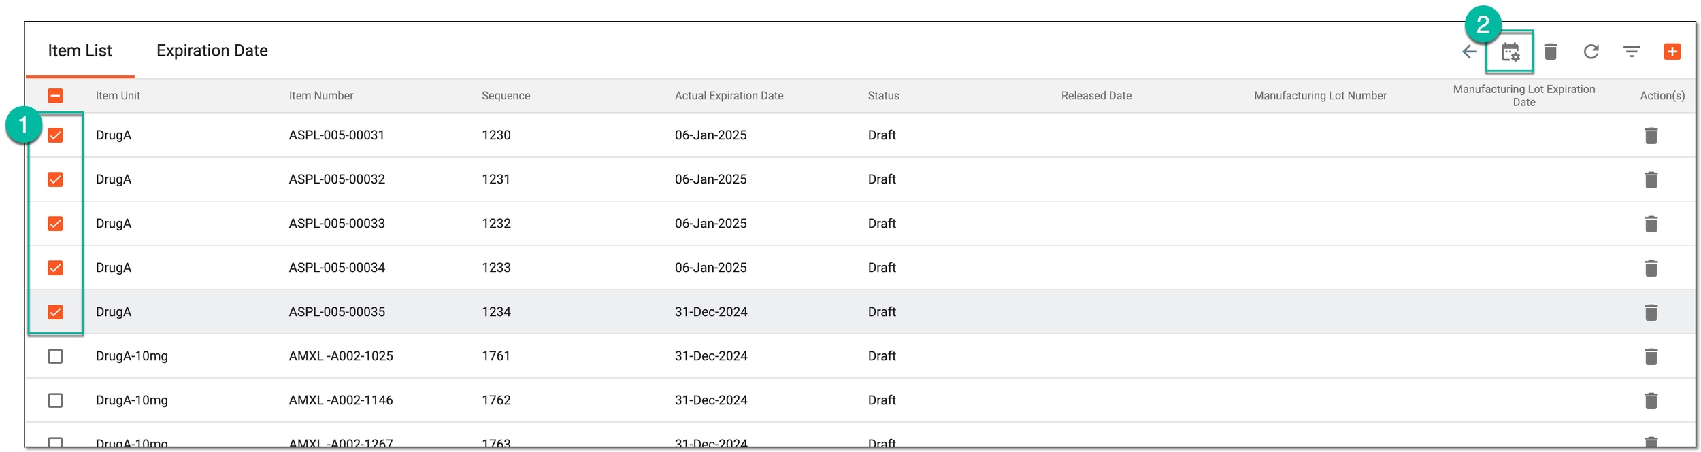
Task: Click the Item Unit column header
Action: click(x=118, y=96)
